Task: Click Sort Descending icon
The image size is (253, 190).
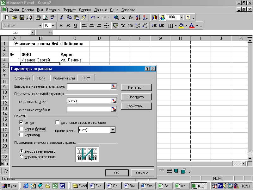Action: point(145,17)
